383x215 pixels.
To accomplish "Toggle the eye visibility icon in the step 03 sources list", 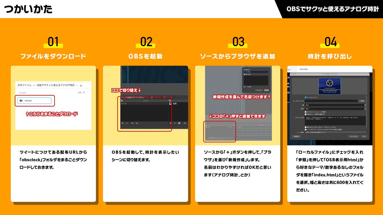I will click(229, 127).
